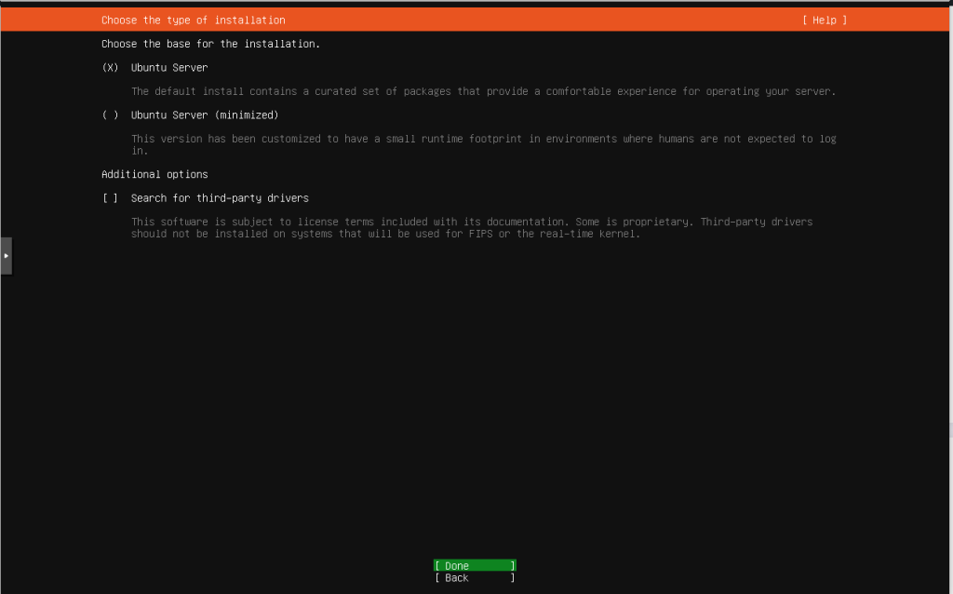The image size is (953, 594).
Task: Open the Help menu in header
Action: pos(825,20)
